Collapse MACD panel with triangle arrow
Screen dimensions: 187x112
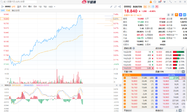tap(2, 85)
